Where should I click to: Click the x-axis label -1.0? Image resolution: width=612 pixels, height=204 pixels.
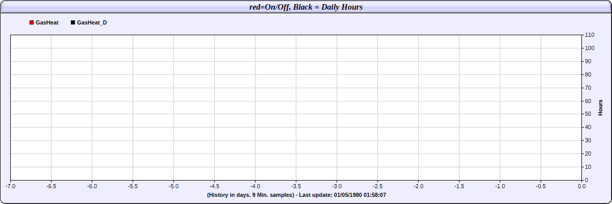coord(500,186)
